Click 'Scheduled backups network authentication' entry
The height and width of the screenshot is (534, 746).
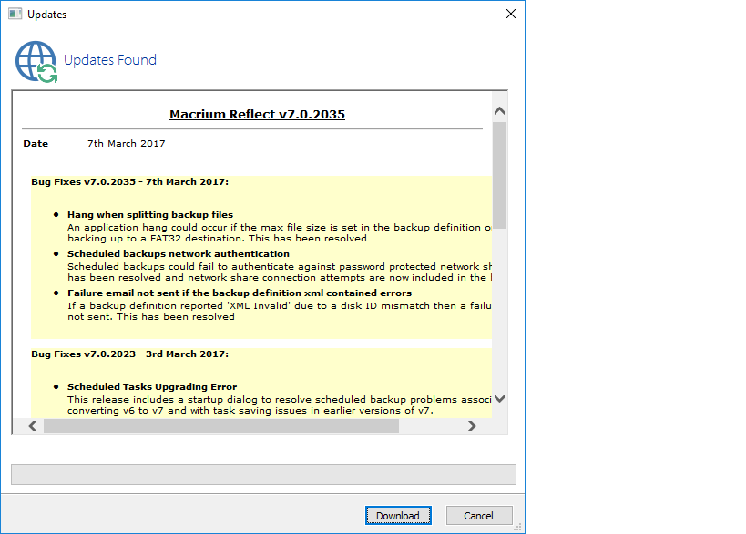[179, 253]
